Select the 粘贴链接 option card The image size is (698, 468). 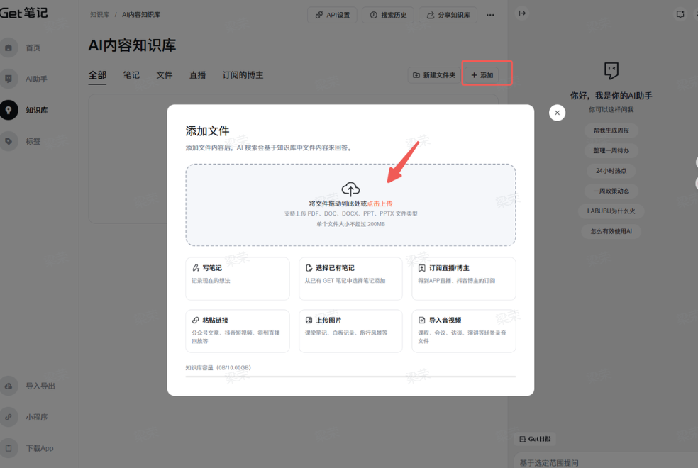pyautogui.click(x=238, y=330)
